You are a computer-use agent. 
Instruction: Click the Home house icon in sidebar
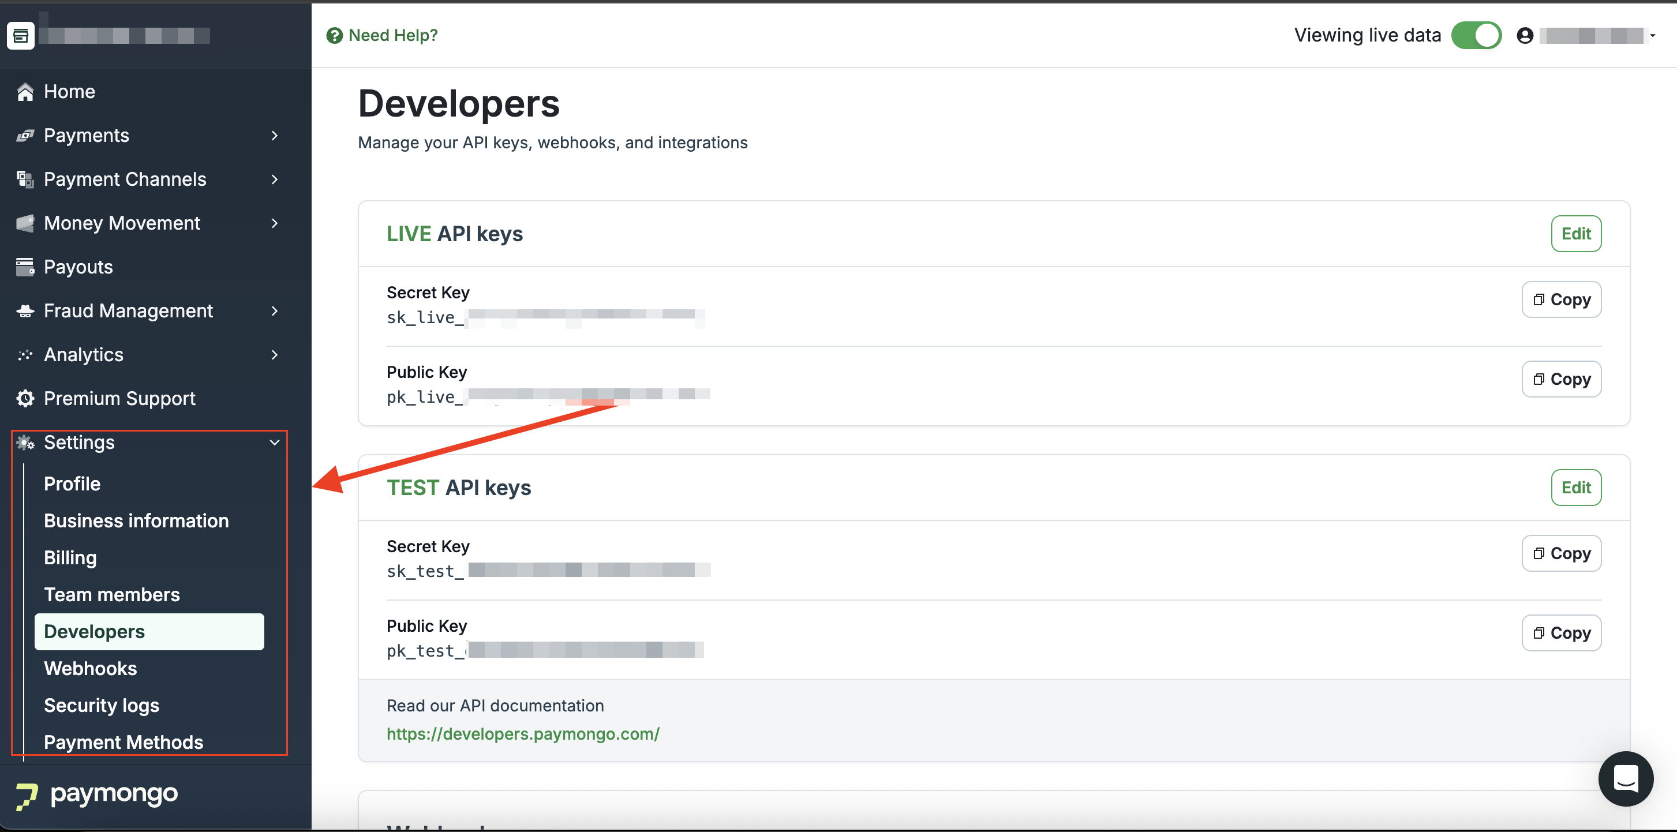[25, 92]
